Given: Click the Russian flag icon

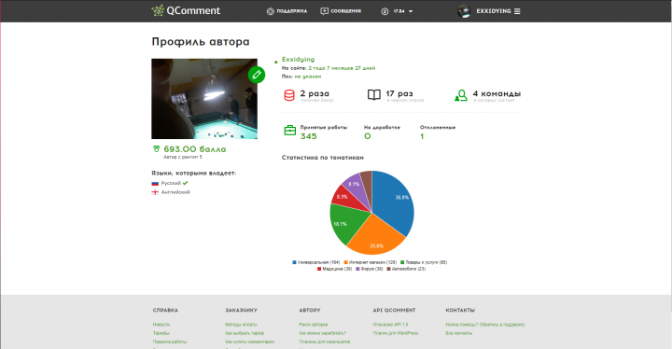Looking at the screenshot, I should [x=155, y=183].
